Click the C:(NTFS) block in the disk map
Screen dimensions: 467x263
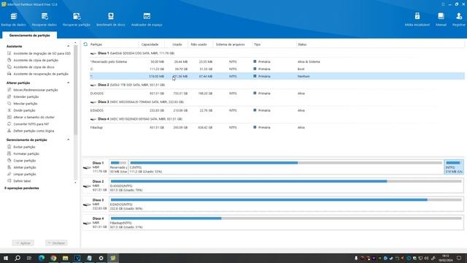pyautogui.click(x=286, y=167)
